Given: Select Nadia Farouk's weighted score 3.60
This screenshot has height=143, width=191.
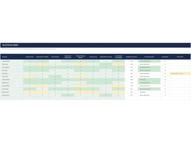Looking at the screenshot, I should [x=131, y=83].
